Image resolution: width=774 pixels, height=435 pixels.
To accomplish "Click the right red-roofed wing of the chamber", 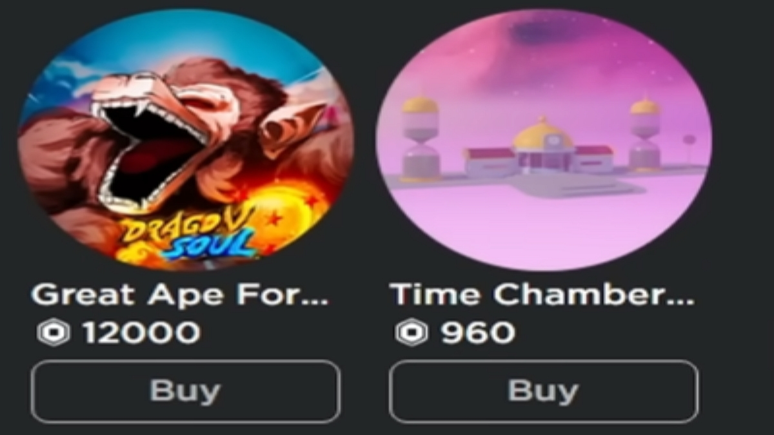I will coord(594,159).
